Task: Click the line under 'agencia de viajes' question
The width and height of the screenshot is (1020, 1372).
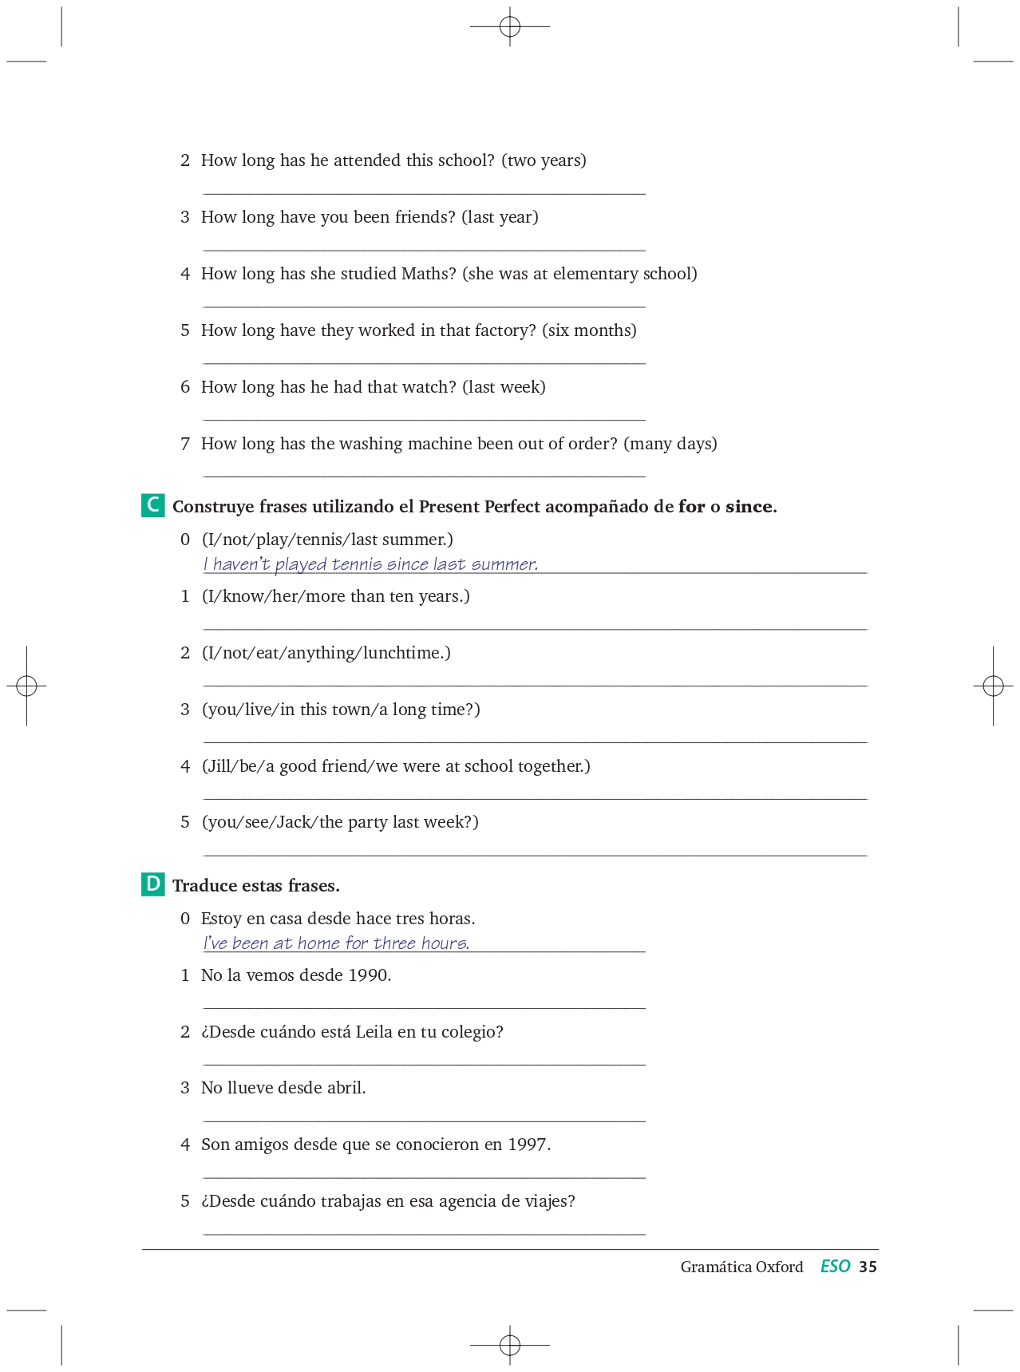Action: pyautogui.click(x=425, y=1234)
